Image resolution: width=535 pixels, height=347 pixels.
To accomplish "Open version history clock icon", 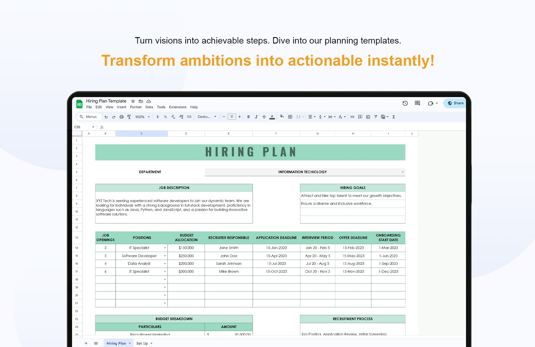I will coord(405,103).
